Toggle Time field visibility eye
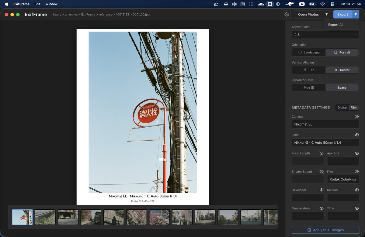 [x=357, y=208]
